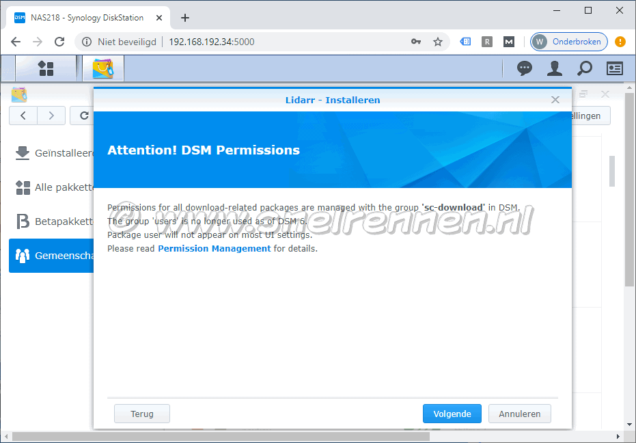Open the Onderbroken profile button
Viewport: 636px width, 443px height.
[568, 42]
